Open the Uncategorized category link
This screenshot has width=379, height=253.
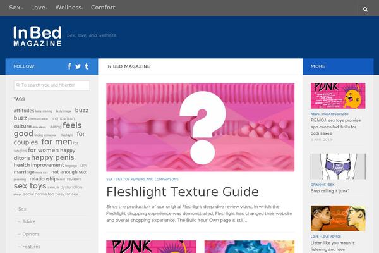[335, 114]
